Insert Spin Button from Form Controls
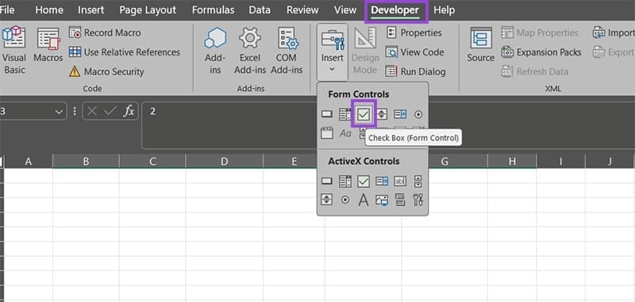 382,114
